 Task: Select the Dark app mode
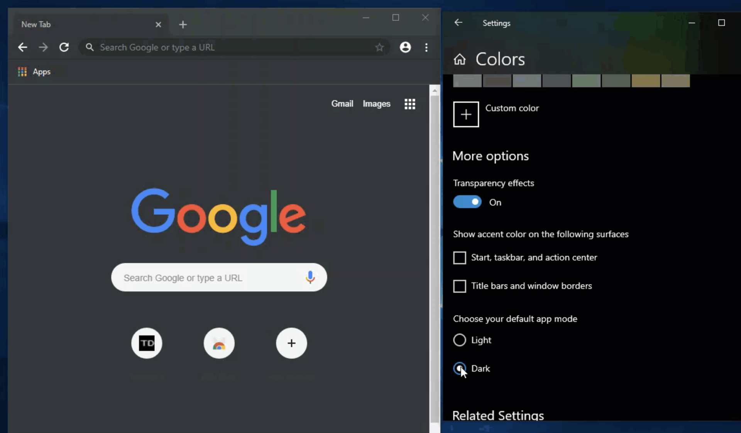[459, 369]
